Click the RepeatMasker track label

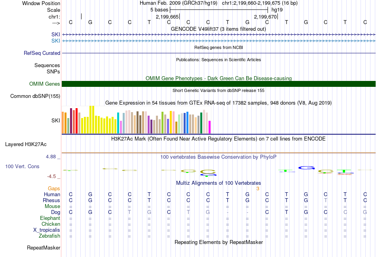pyautogui.click(x=44, y=248)
